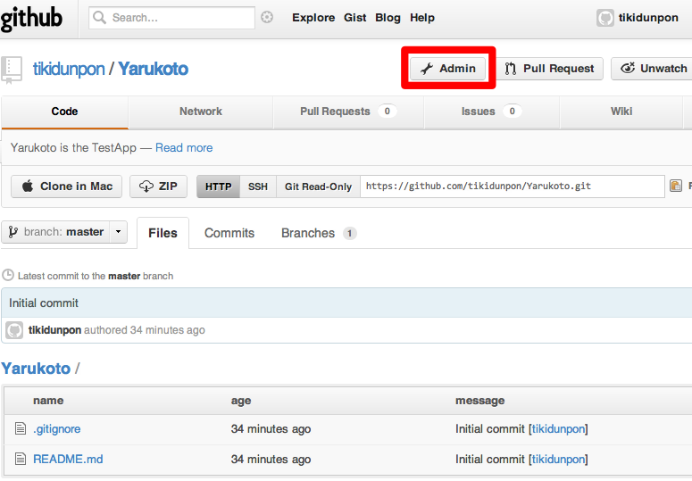Click the .gitignore file icon
Screen dimensions: 692x481
pos(21,428)
